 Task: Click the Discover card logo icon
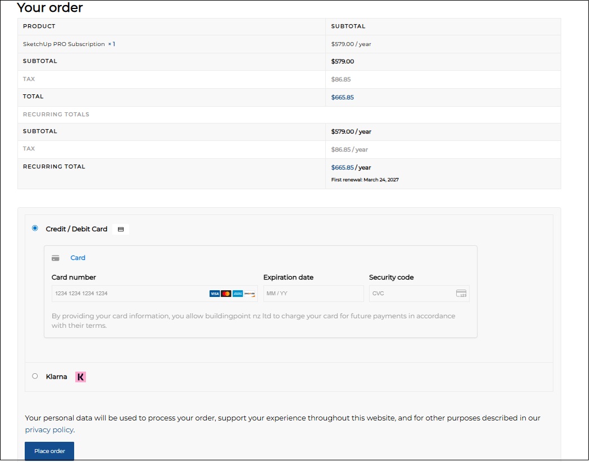tap(249, 294)
